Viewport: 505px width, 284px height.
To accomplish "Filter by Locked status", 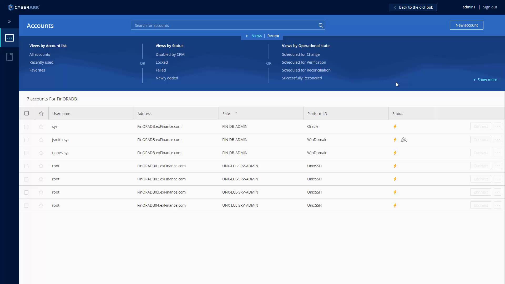I will 162,62.
